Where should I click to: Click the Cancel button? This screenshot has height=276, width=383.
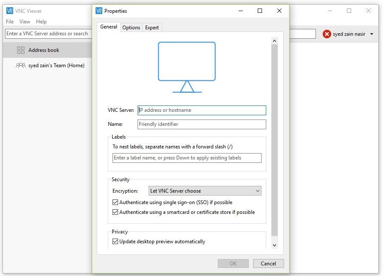click(x=268, y=264)
